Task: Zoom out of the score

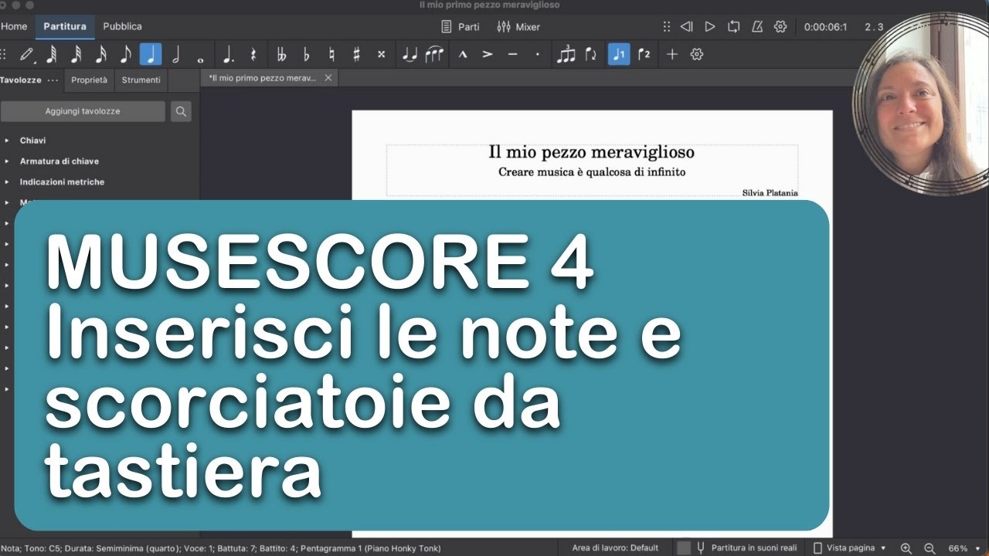Action: coord(930,548)
